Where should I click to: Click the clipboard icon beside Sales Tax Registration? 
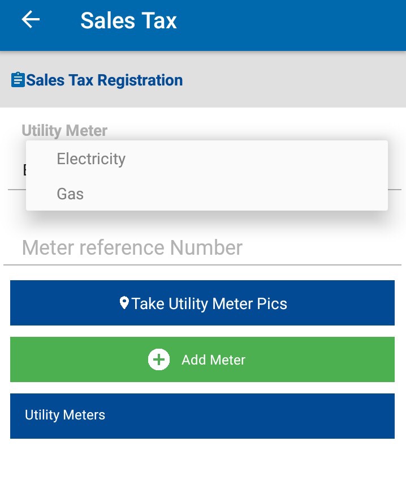18,80
